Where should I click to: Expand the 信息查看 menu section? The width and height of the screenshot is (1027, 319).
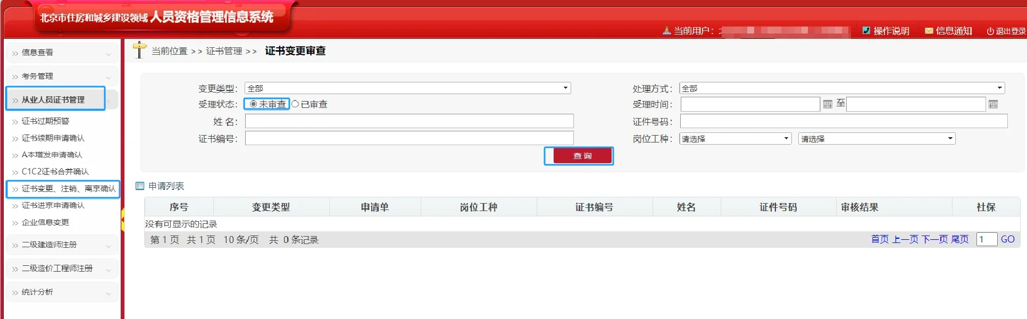[62, 53]
